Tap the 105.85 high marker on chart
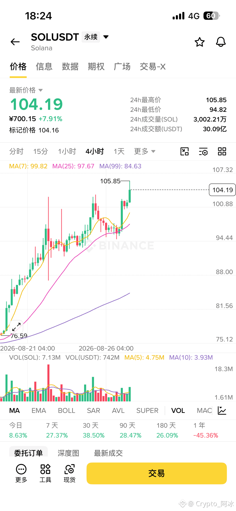The height and width of the screenshot is (511, 236). 110,181
